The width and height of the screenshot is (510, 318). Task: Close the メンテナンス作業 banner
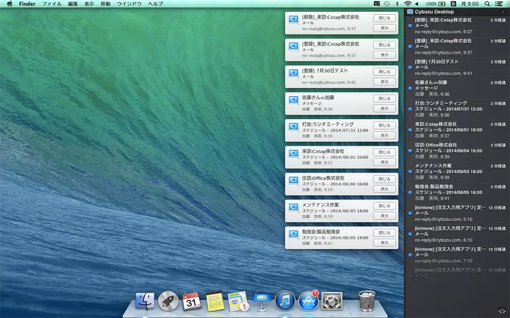(x=384, y=206)
